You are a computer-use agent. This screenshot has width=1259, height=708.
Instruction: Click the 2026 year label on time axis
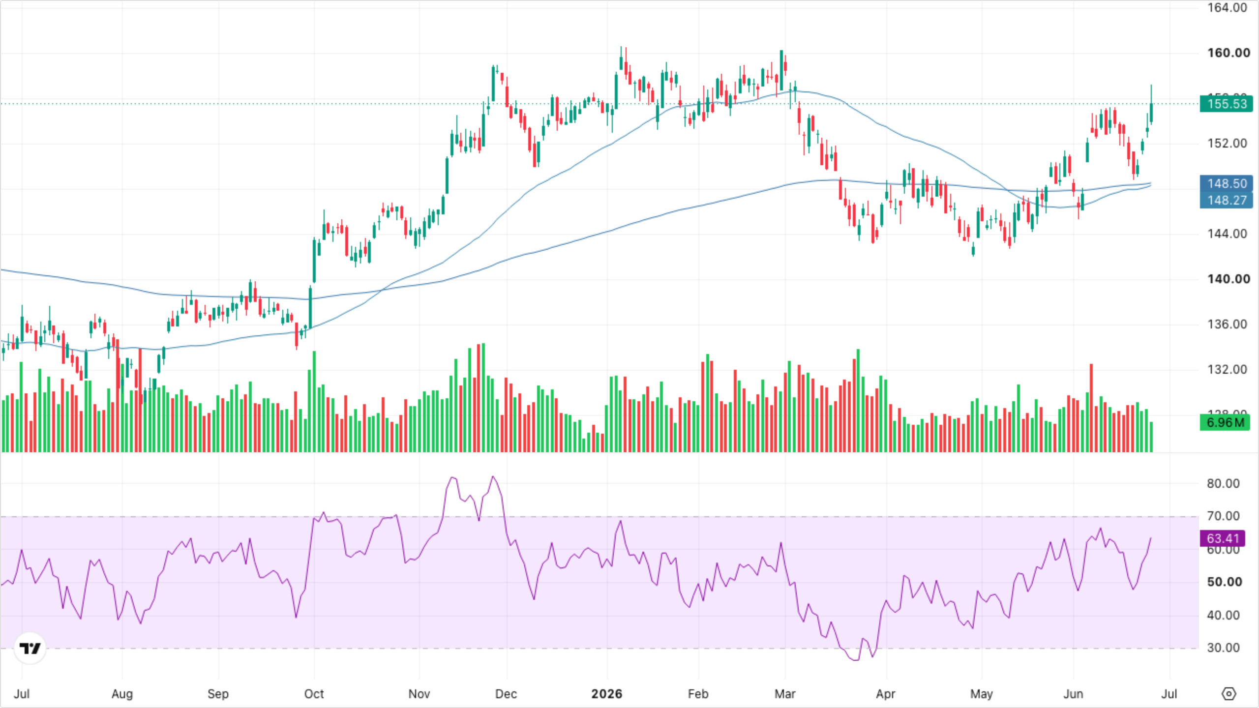coord(606,694)
